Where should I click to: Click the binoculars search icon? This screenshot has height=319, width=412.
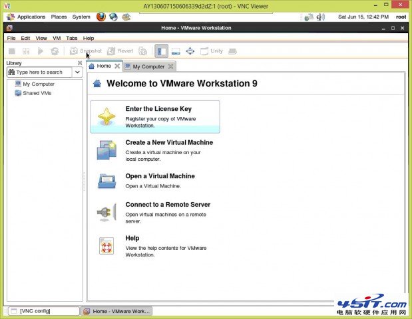(x=11, y=72)
